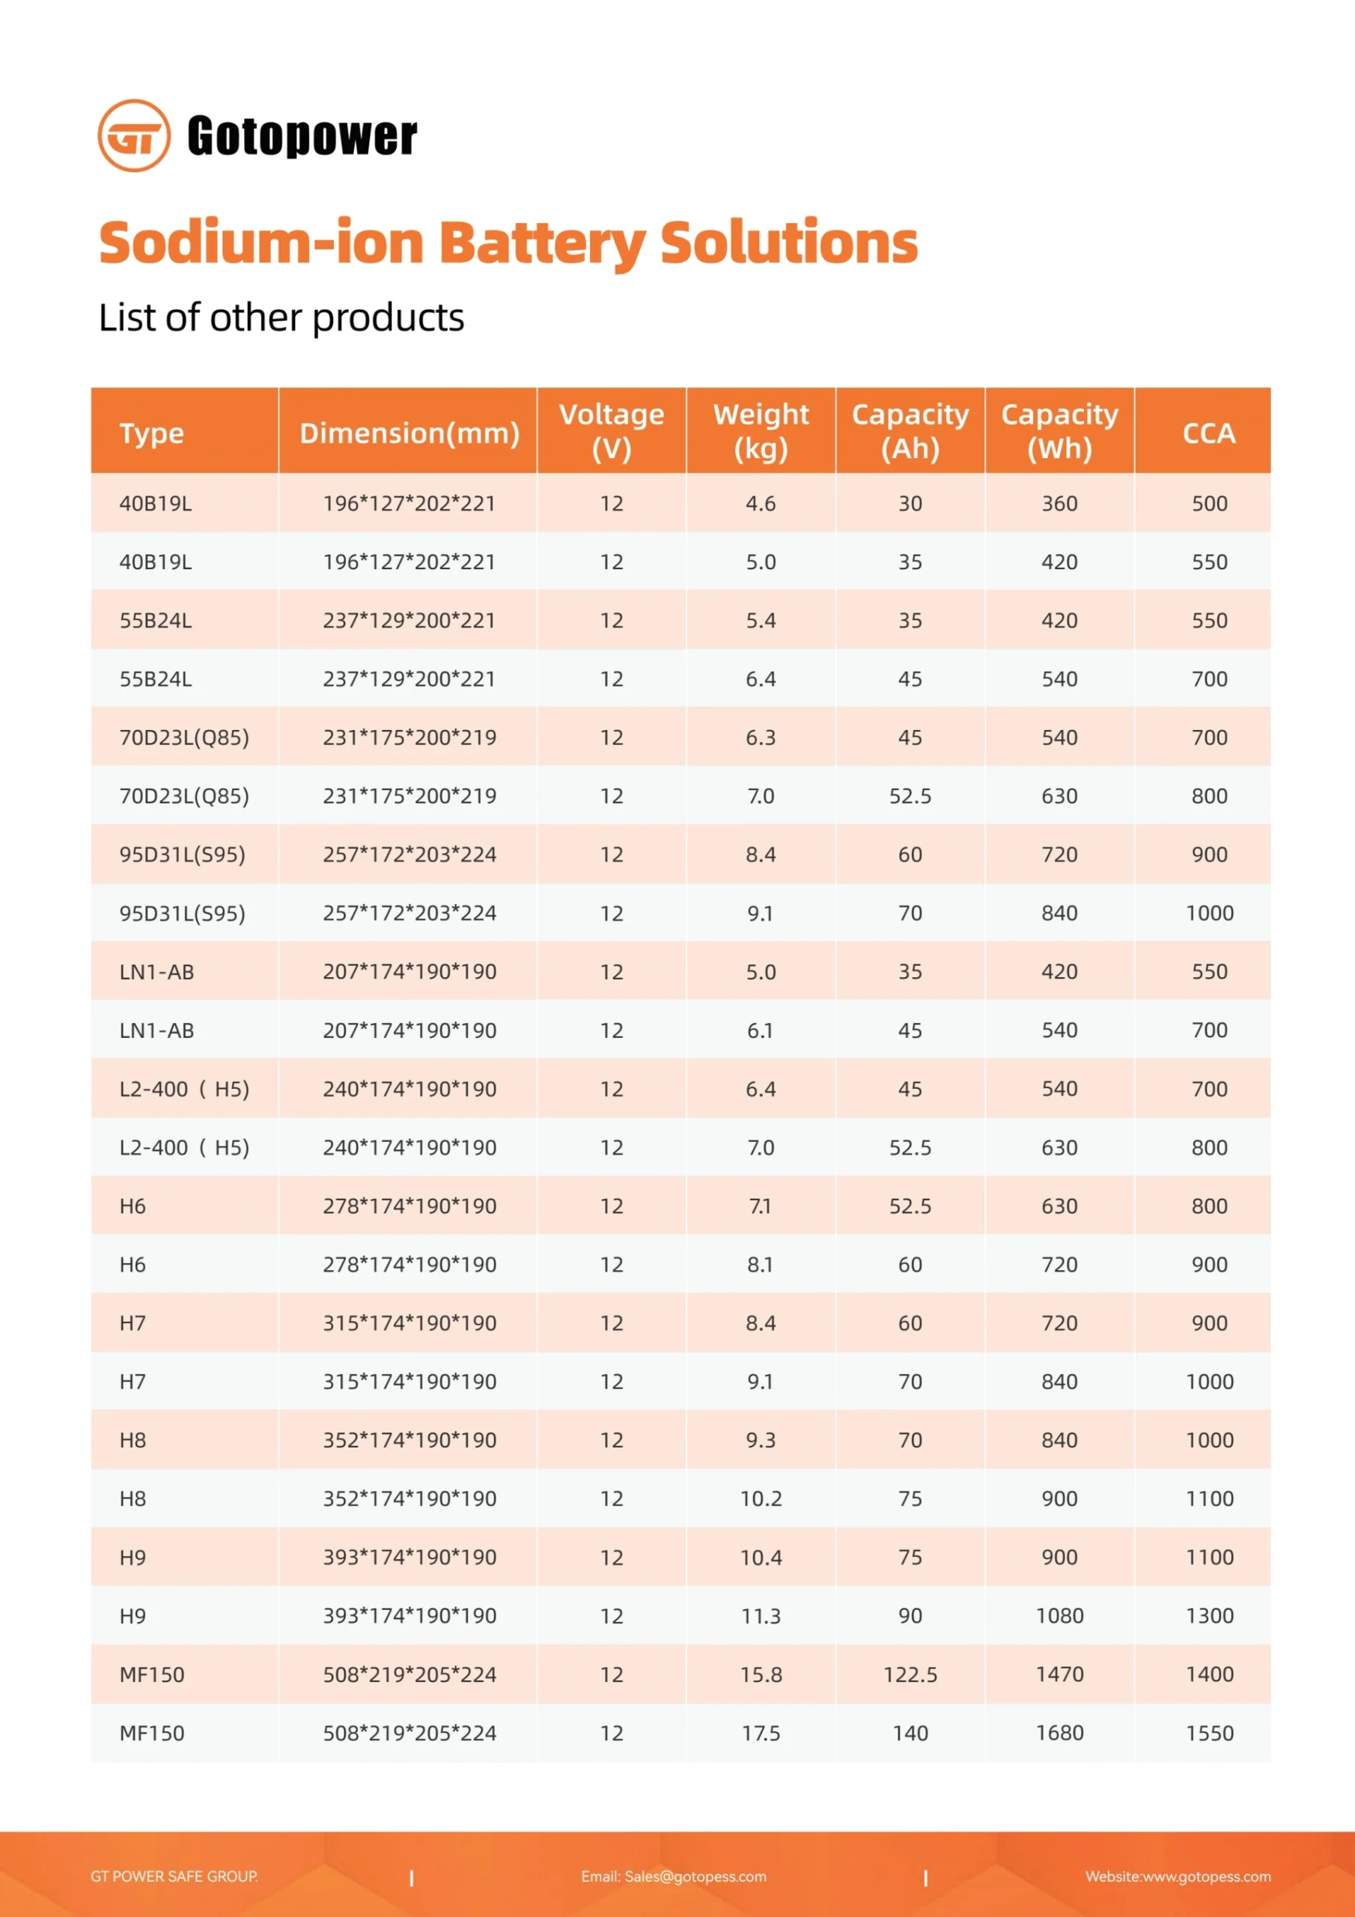The height and width of the screenshot is (1917, 1355).
Task: Click the 1300 CCA cell
Action: pos(1209,1615)
